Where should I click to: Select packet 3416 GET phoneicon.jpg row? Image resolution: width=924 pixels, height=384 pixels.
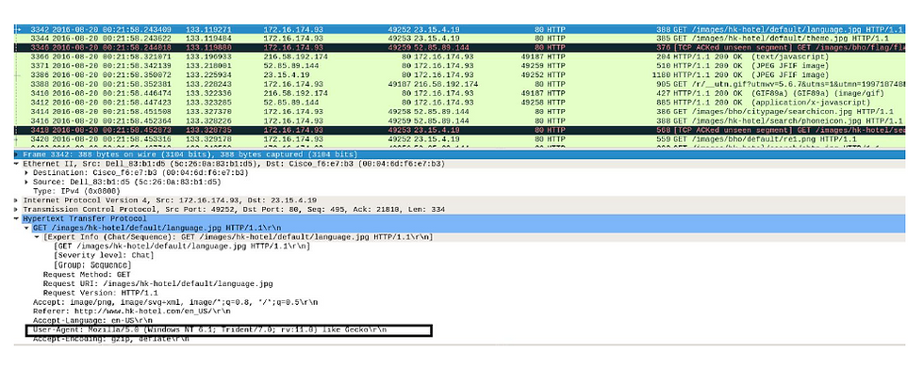click(460, 120)
